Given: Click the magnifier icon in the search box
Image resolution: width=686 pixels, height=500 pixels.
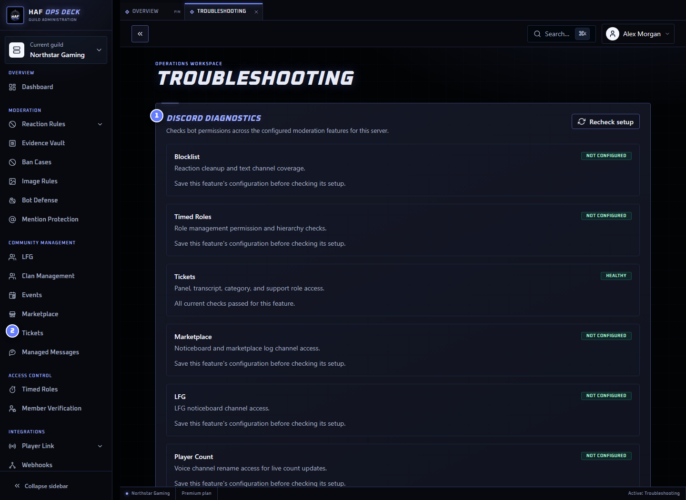Looking at the screenshot, I should (x=537, y=34).
